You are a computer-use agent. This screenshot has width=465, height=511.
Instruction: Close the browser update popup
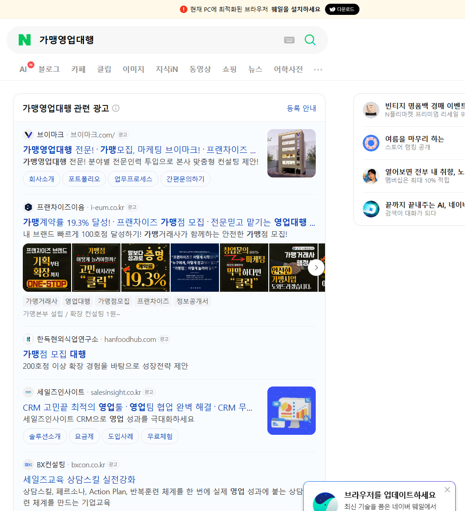[x=447, y=490]
